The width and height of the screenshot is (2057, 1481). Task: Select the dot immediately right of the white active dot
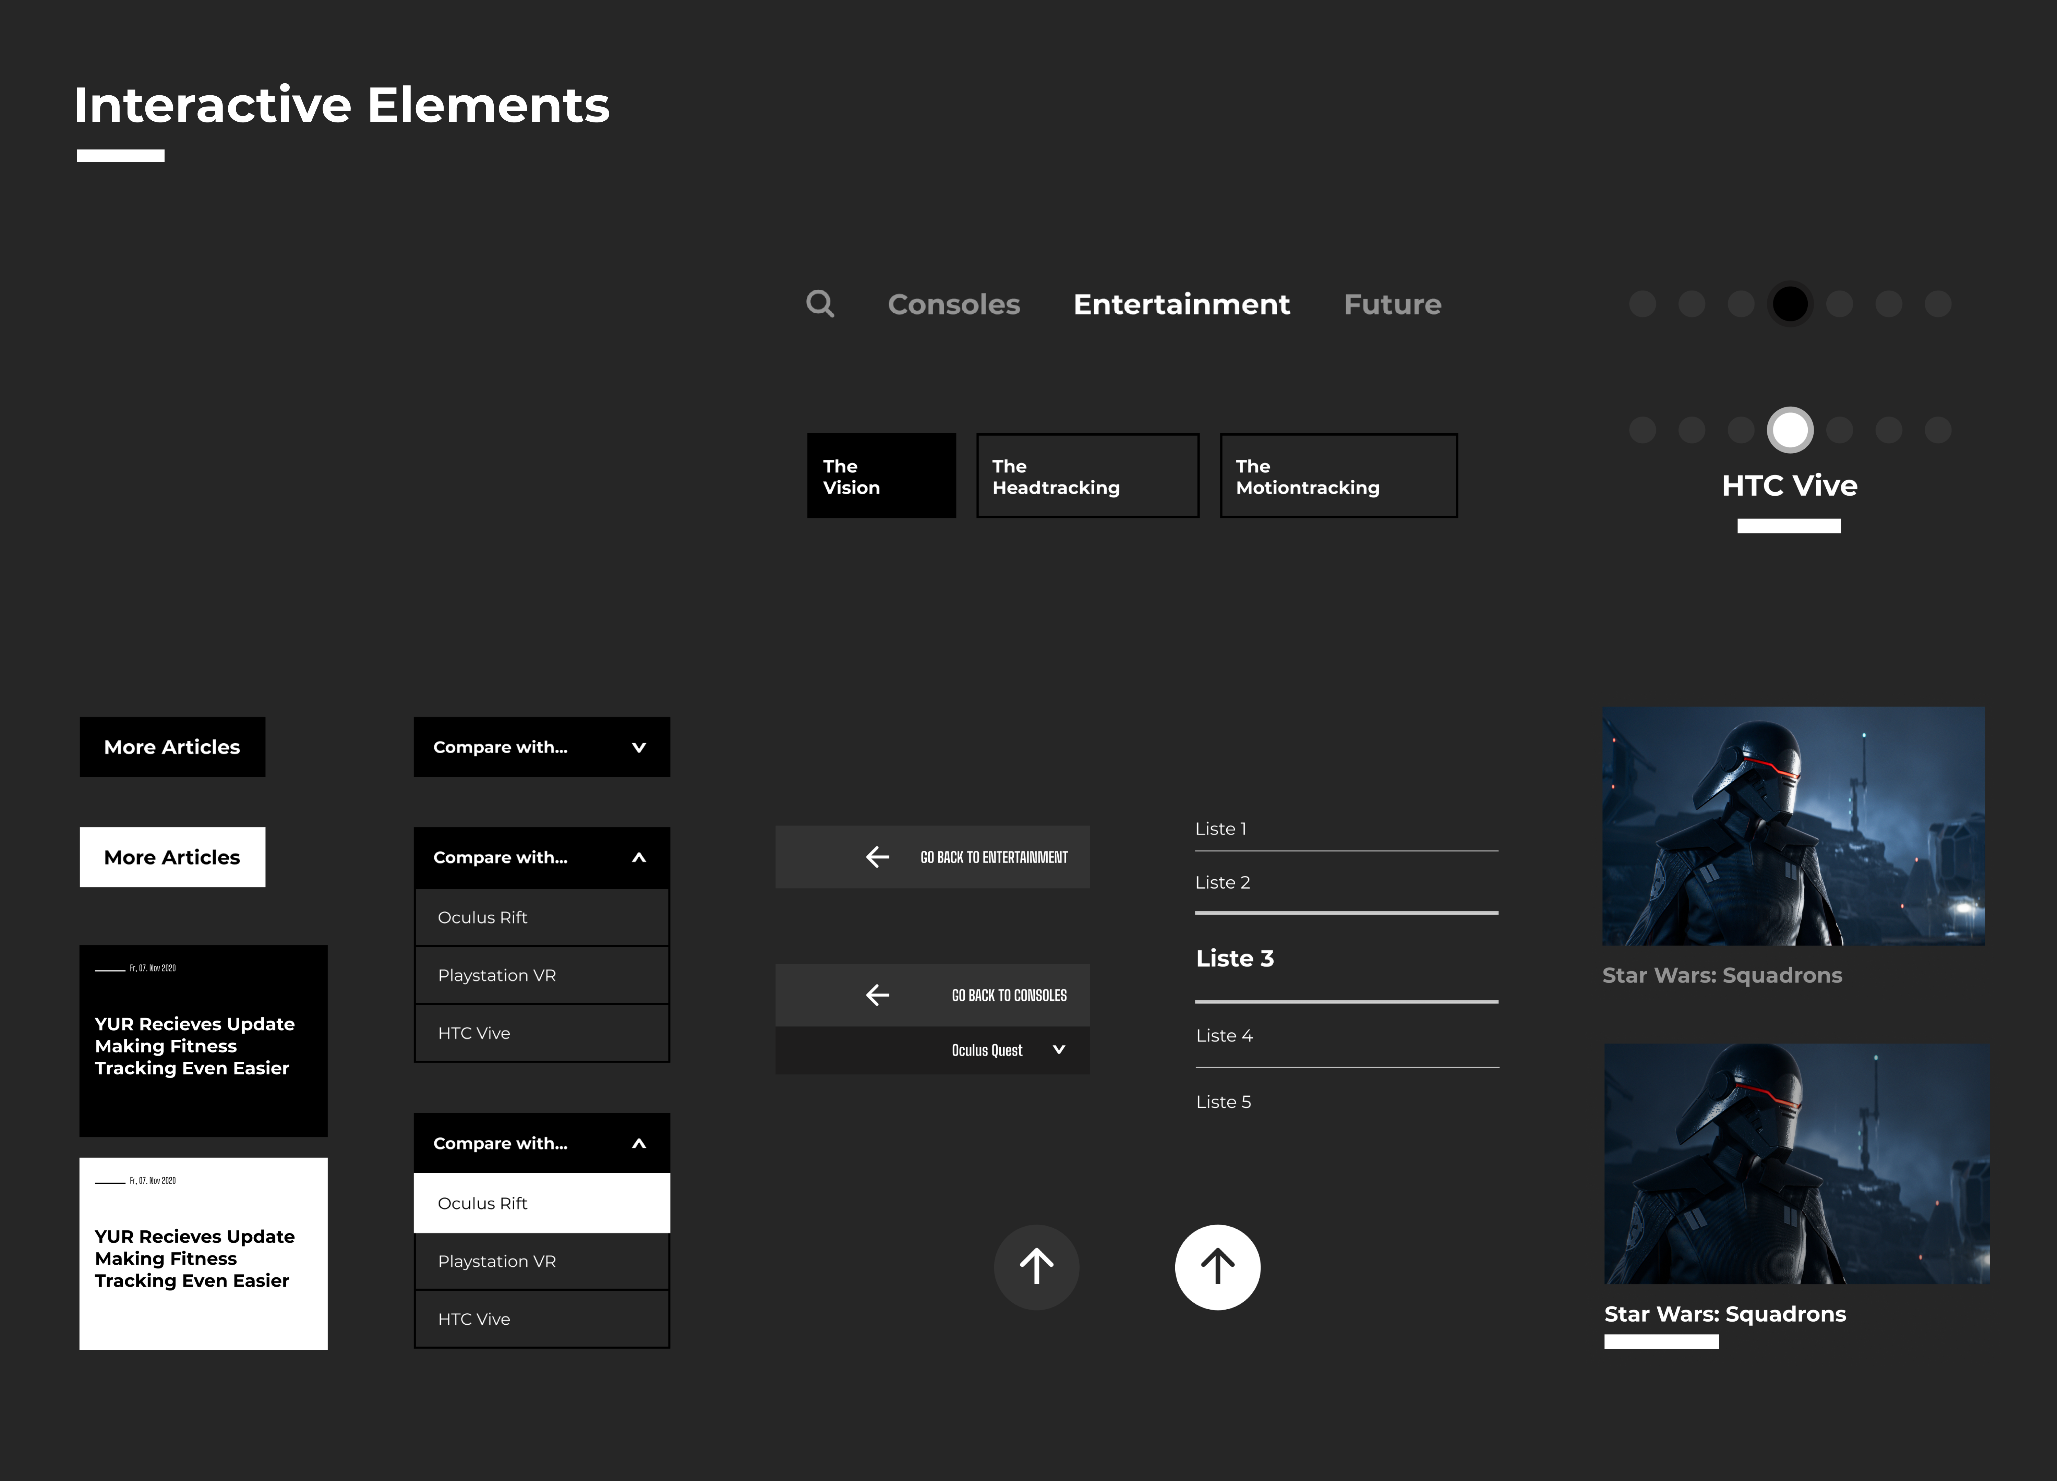click(1839, 430)
